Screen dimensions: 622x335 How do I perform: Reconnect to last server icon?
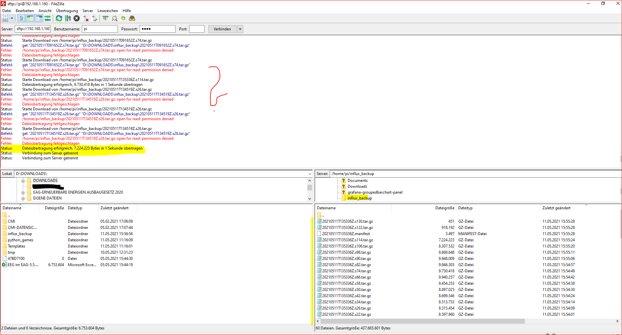[x=95, y=18]
